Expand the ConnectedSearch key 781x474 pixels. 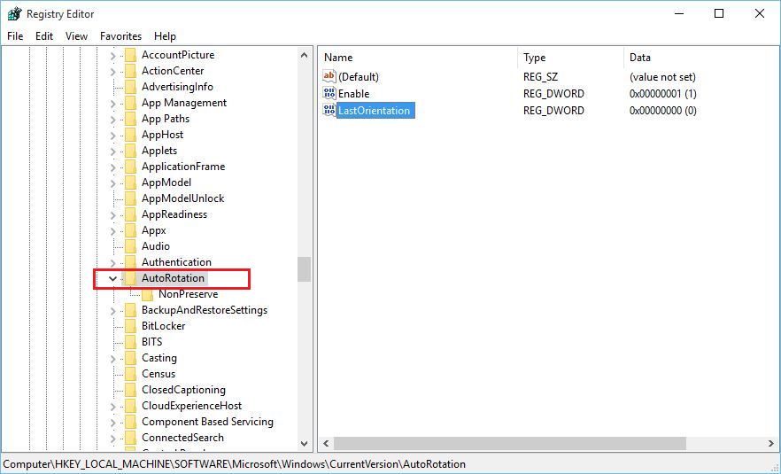click(113, 438)
